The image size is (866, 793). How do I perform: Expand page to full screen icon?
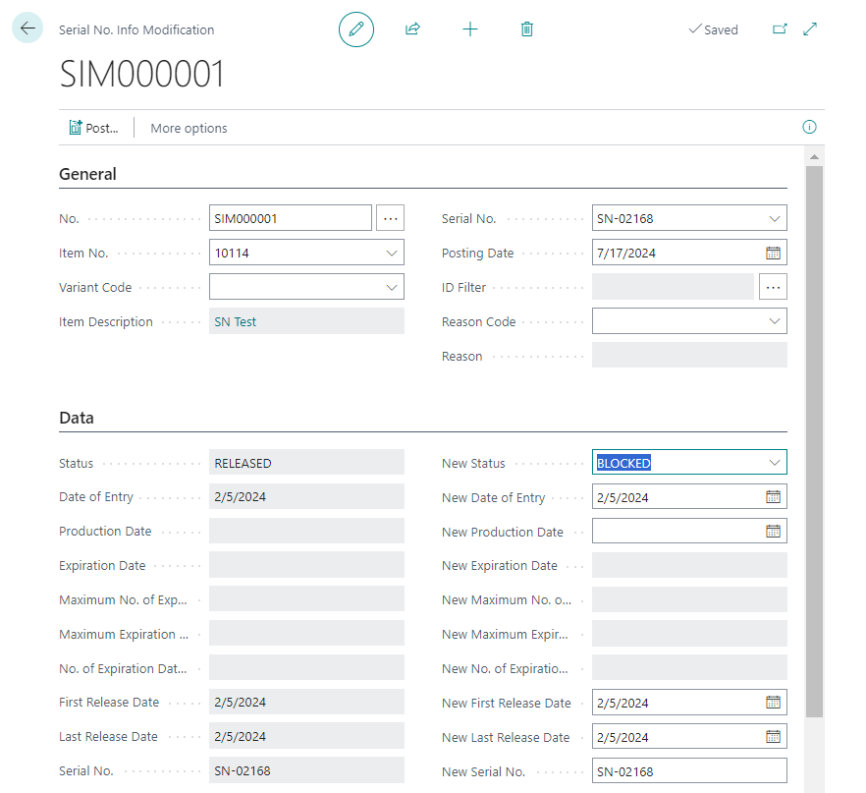pos(810,28)
